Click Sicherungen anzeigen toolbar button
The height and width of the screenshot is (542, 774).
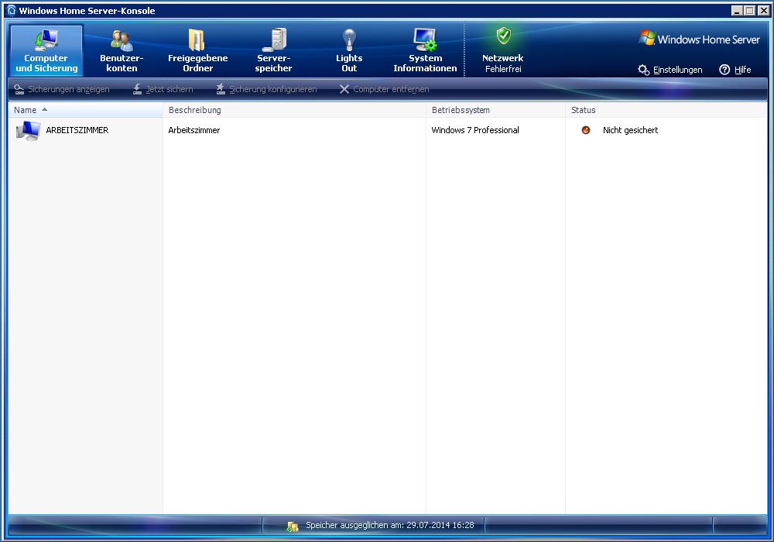(62, 89)
